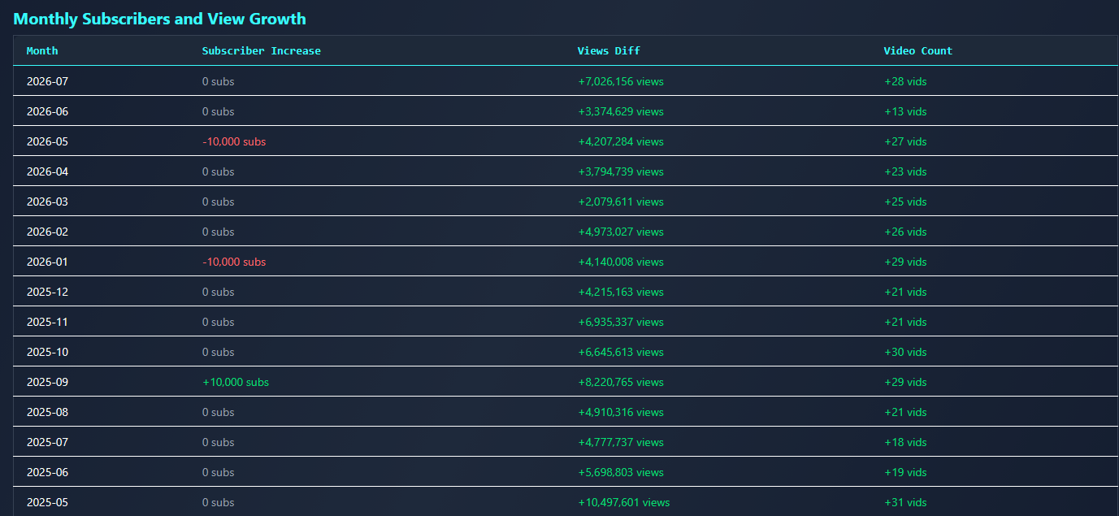The width and height of the screenshot is (1119, 516).
Task: Click the +4,140,008 views cell
Action: point(621,262)
